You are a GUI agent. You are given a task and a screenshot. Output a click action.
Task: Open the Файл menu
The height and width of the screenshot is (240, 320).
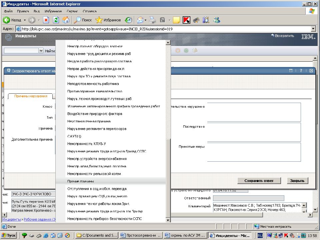pos(8,11)
